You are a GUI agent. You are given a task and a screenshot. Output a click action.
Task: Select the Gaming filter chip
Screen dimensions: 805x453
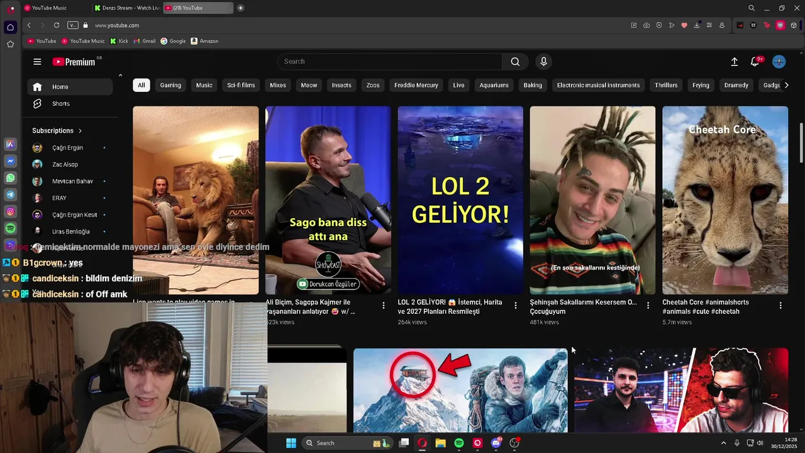(x=170, y=85)
